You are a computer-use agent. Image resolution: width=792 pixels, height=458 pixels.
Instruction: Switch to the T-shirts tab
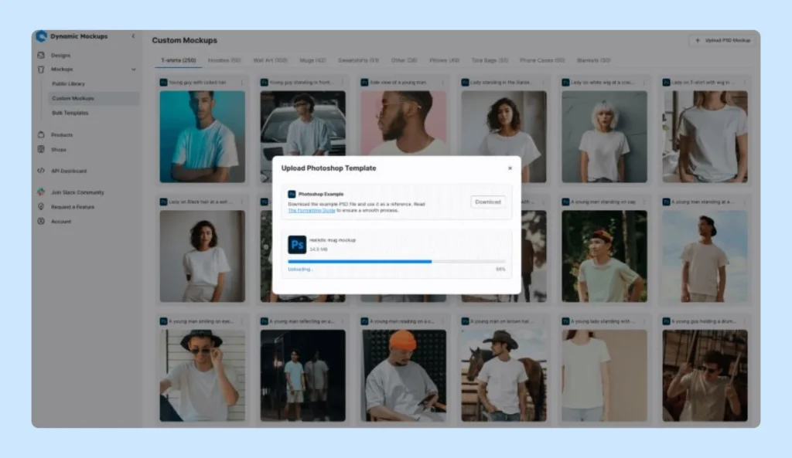point(179,60)
